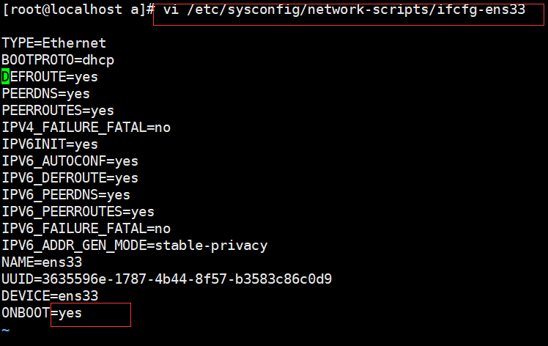Select the IPV6_PEERDNS=yes line
The image size is (548, 346).
coord(66,194)
